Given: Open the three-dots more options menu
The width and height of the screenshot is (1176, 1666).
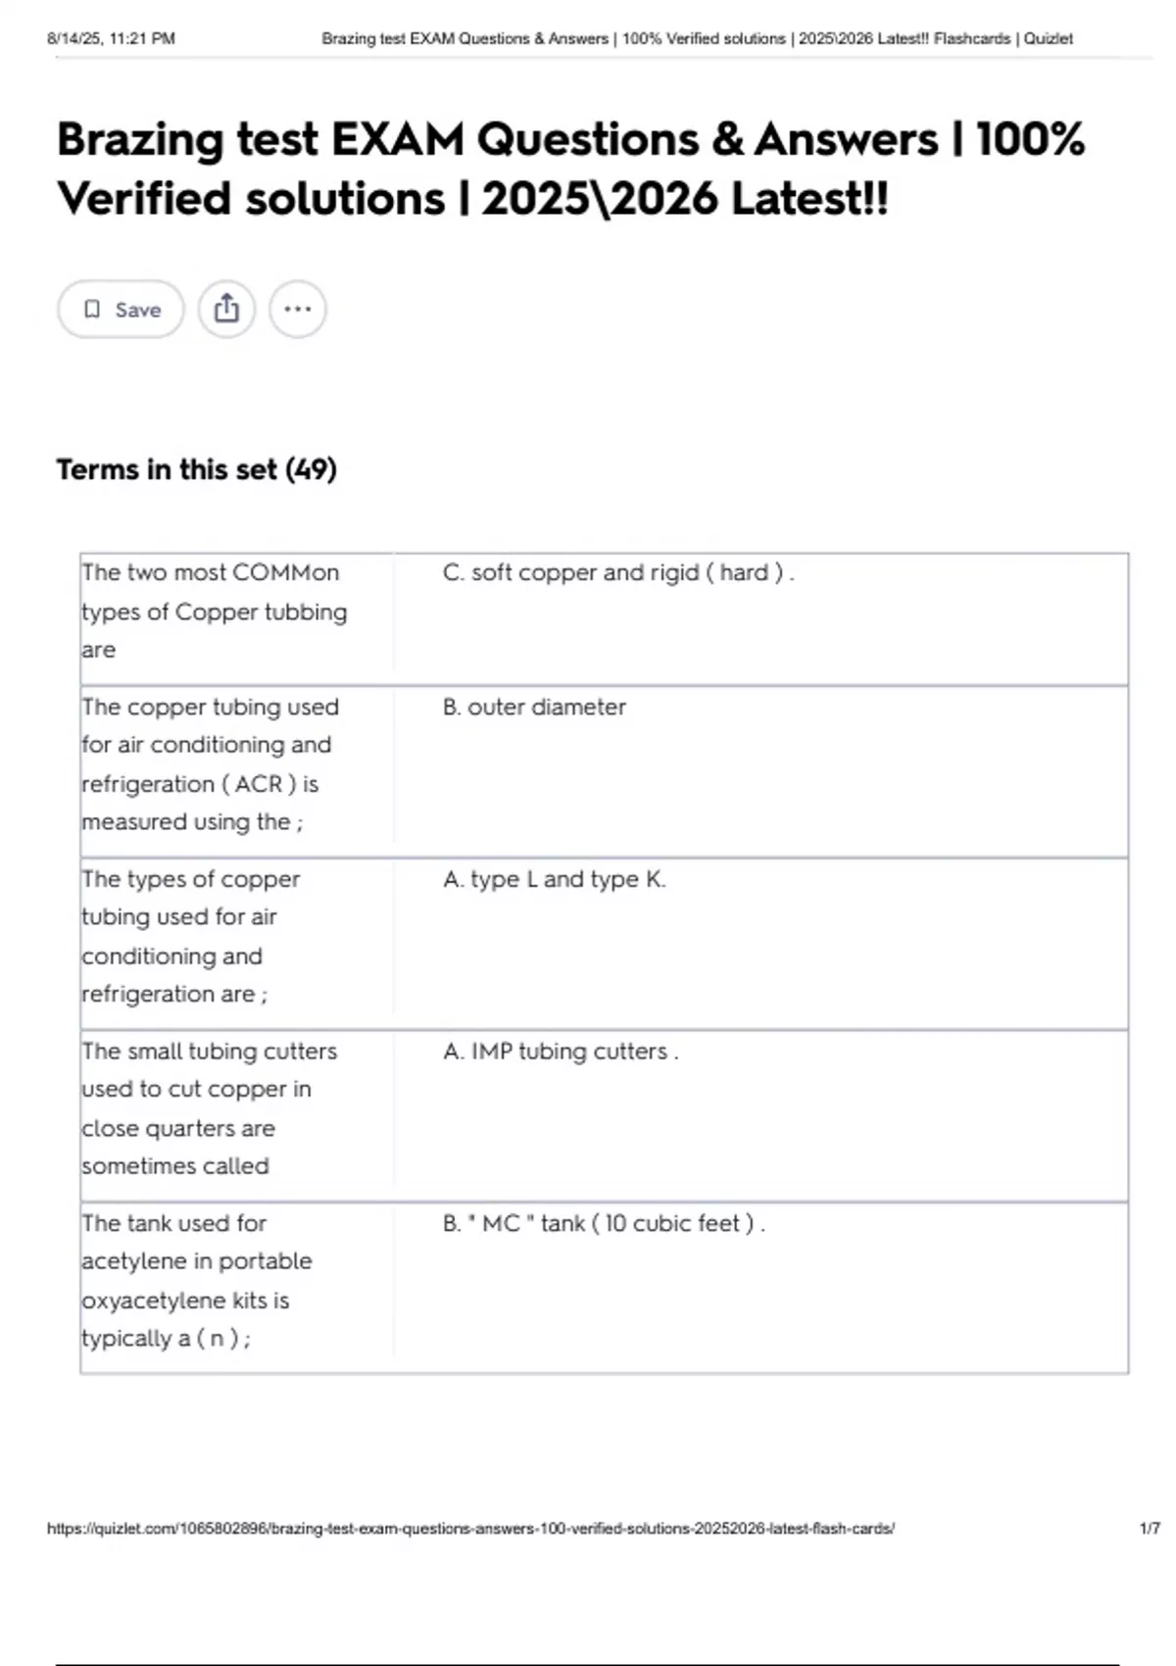Looking at the screenshot, I should pyautogui.click(x=298, y=310).
